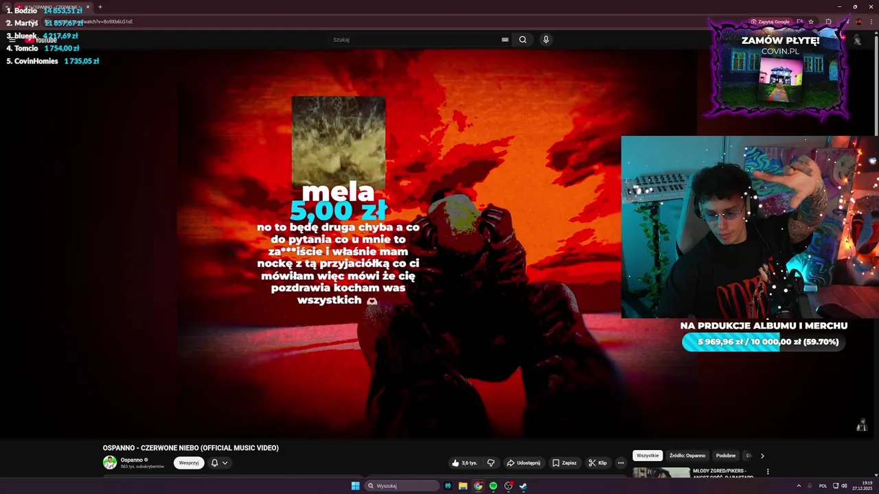Switch the POL keyboard language indicator
879x494 pixels.
(823, 486)
